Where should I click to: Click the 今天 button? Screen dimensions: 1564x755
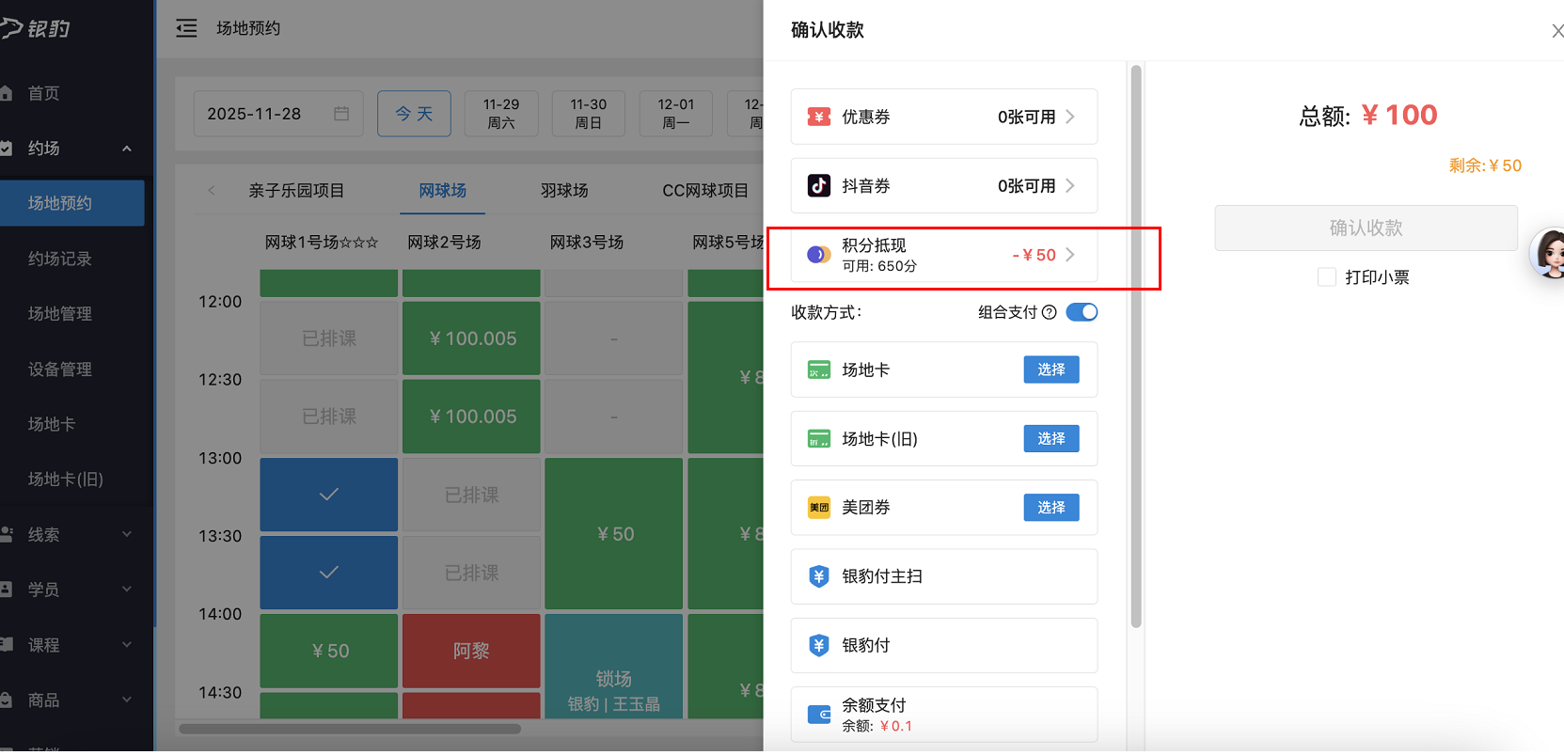(x=414, y=114)
